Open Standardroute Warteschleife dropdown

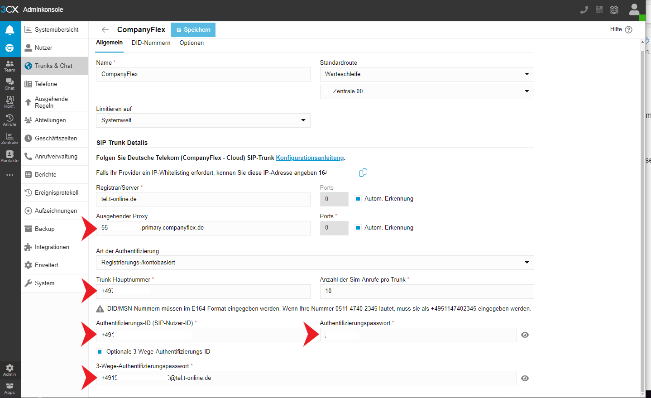pyautogui.click(x=427, y=74)
